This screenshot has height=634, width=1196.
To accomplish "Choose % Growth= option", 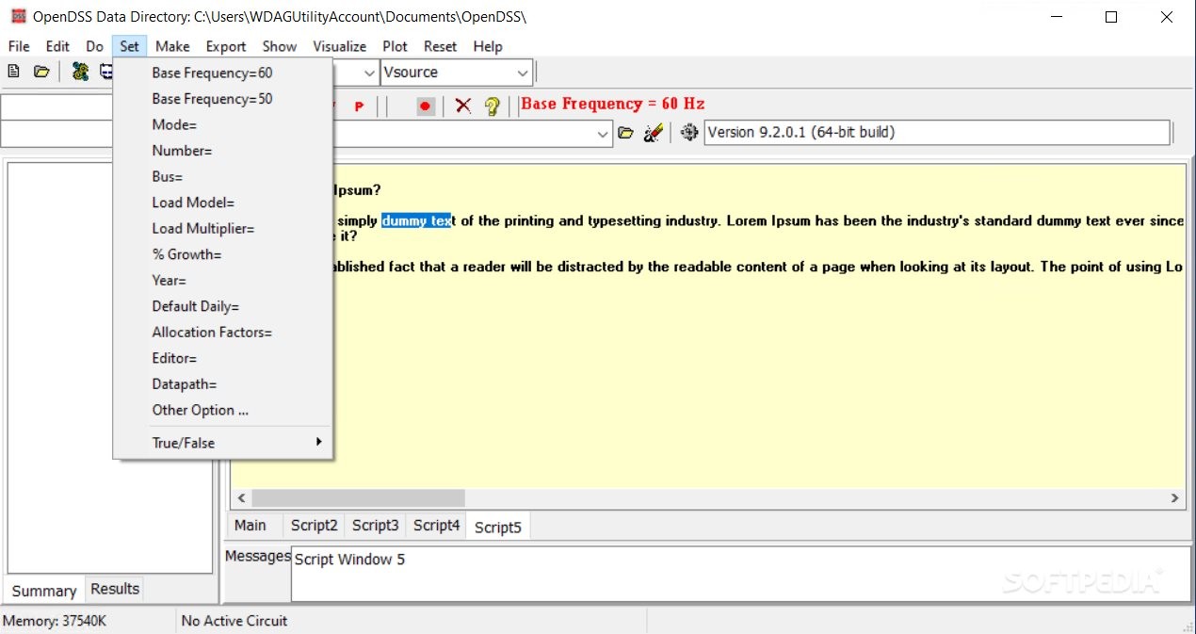I will click(x=222, y=254).
